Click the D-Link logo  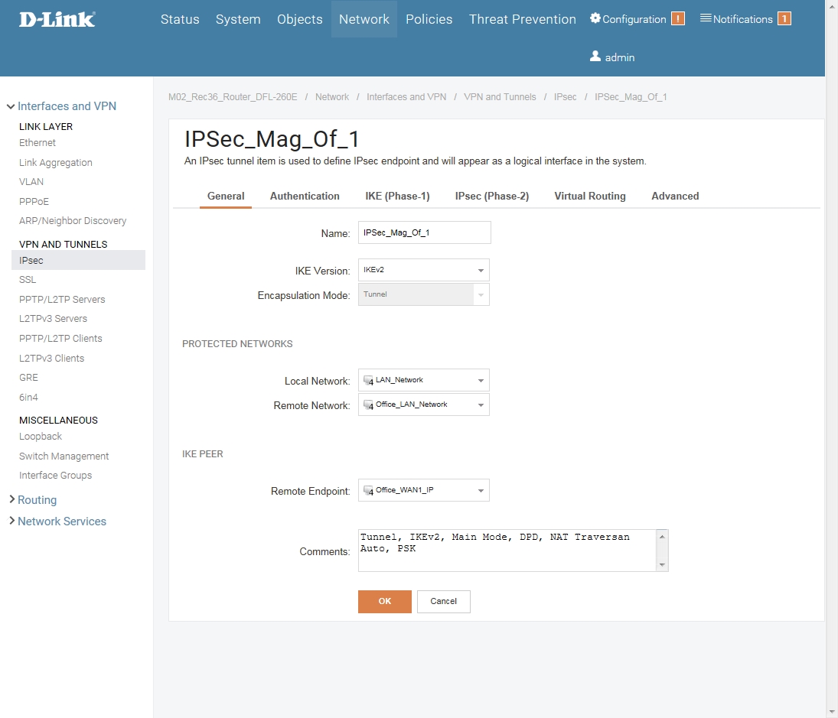[57, 20]
